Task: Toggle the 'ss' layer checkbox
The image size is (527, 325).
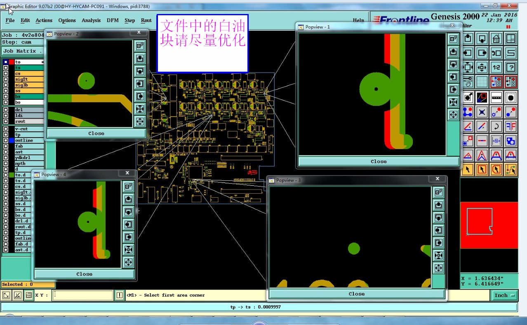Action: (x=6, y=91)
